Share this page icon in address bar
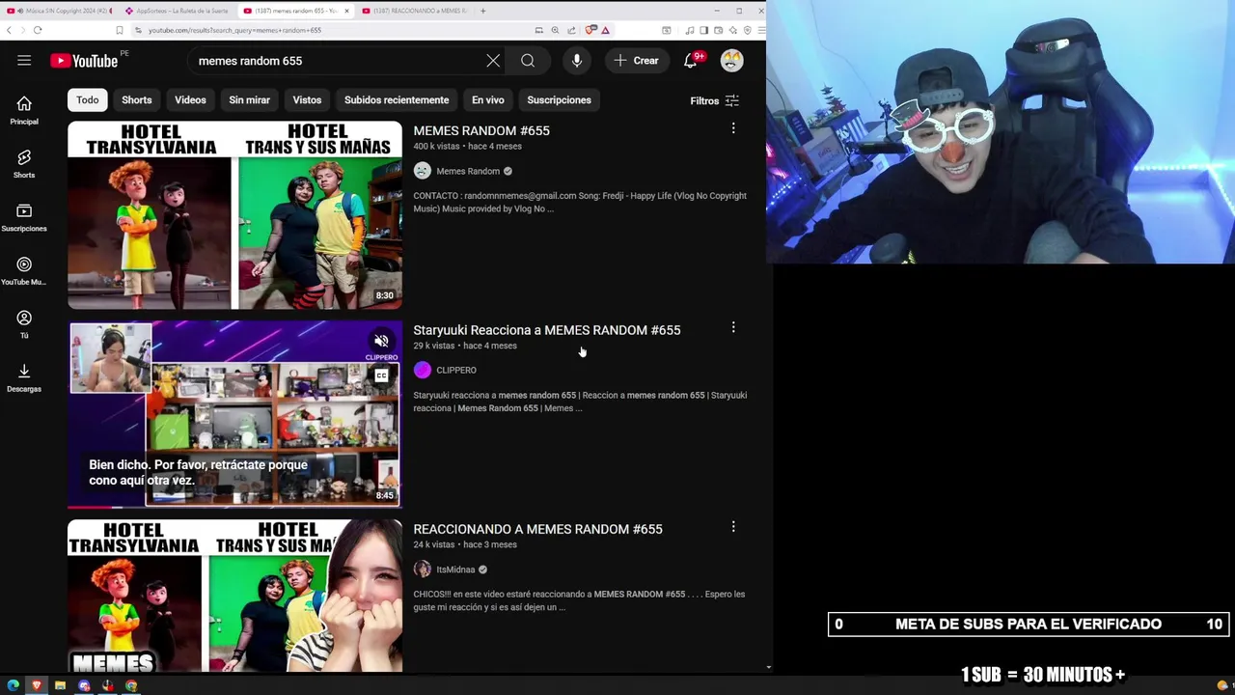Viewport: 1235px width, 695px height. [571, 30]
